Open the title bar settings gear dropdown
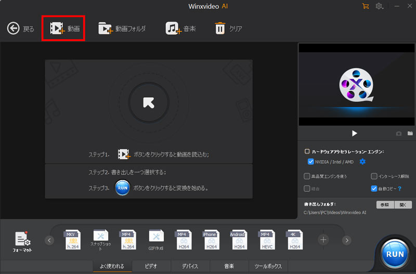 tap(380, 6)
